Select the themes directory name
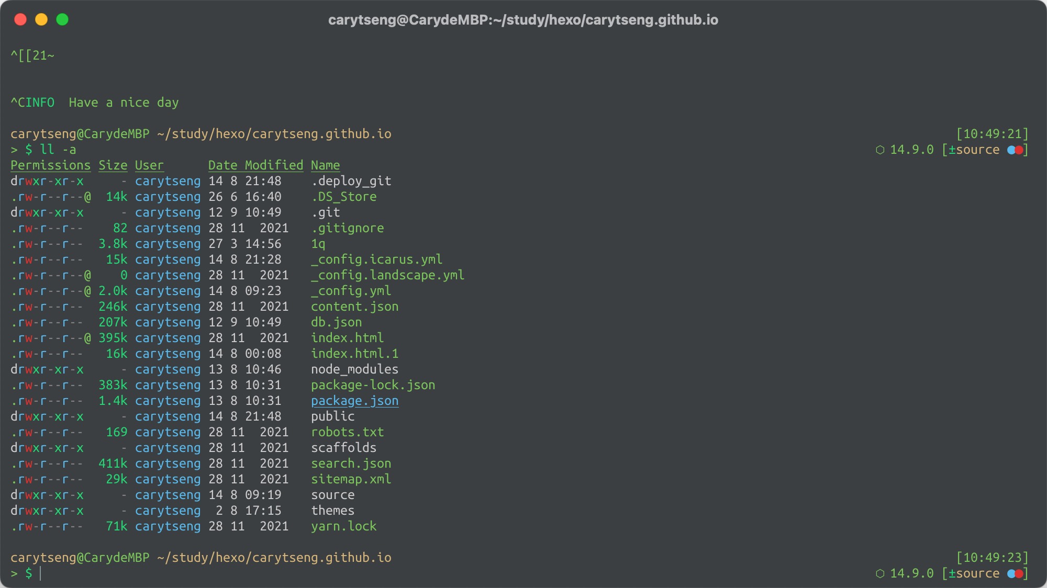The height and width of the screenshot is (588, 1047). click(x=332, y=511)
